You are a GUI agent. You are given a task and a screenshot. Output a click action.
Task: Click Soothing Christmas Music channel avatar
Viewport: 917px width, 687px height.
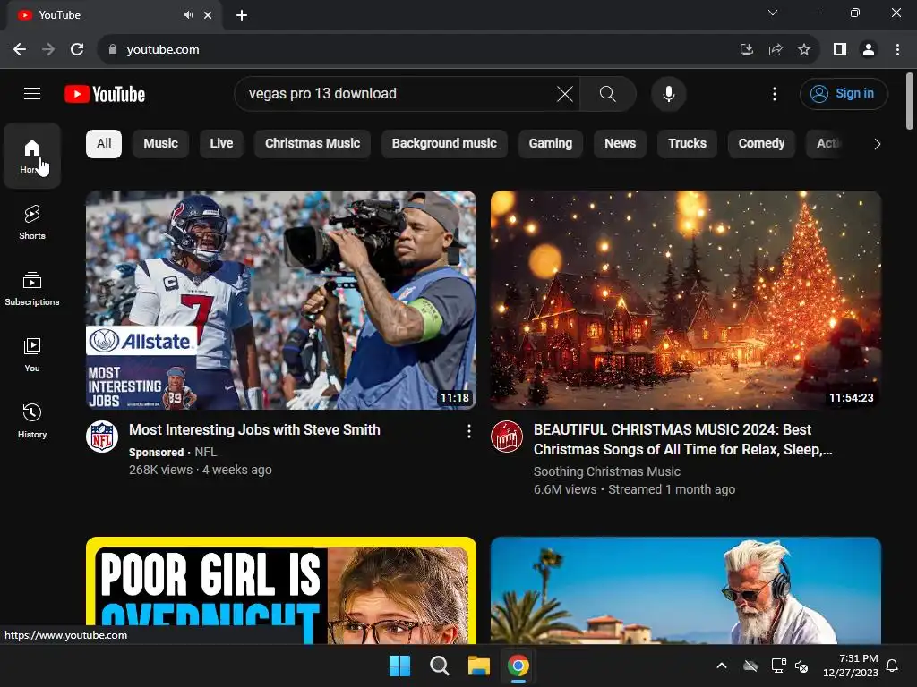[x=507, y=437]
